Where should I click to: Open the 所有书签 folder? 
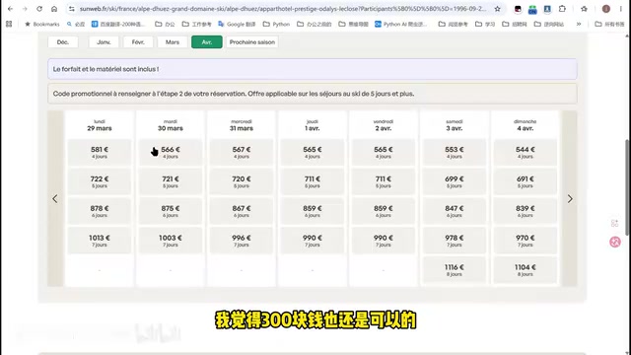coord(609,24)
